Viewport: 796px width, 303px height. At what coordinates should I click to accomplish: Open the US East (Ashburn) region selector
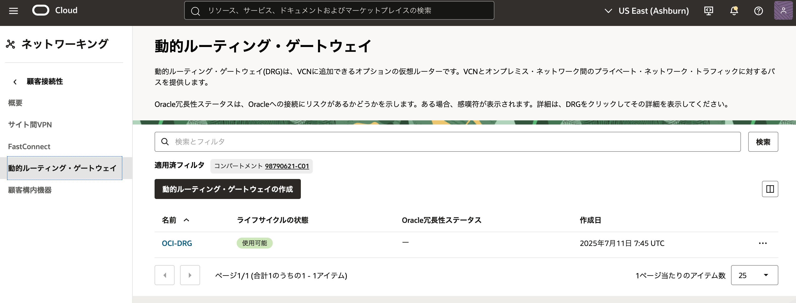pyautogui.click(x=646, y=11)
